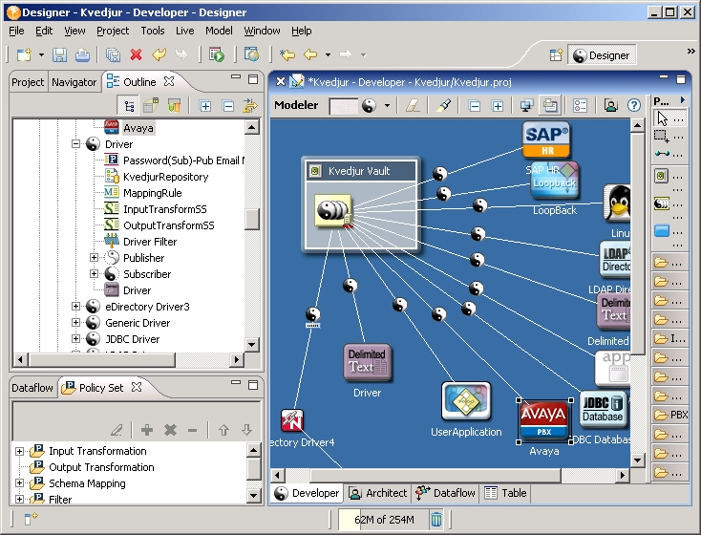Image resolution: width=701 pixels, height=535 pixels.
Task: Click the Print toolbar icon
Action: click(x=82, y=55)
